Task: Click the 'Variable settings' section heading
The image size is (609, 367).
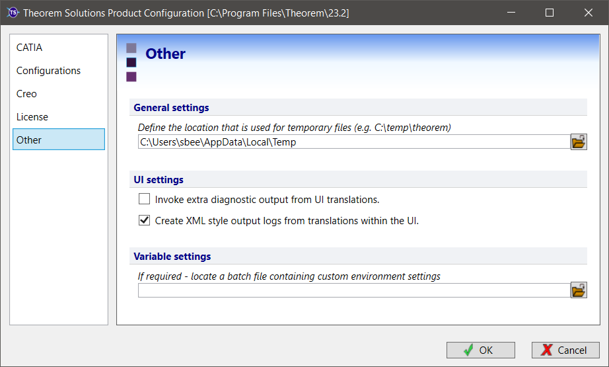Action: 172,257
